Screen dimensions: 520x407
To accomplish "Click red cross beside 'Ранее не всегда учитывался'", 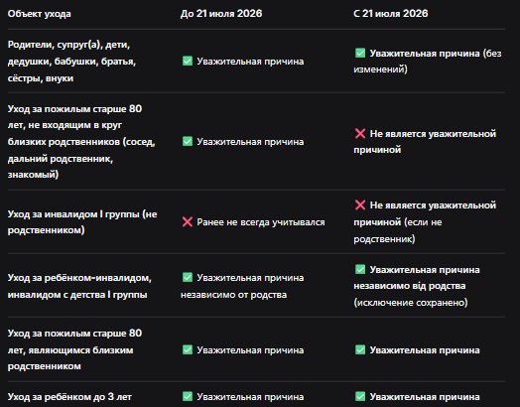I will pyautogui.click(x=188, y=222).
